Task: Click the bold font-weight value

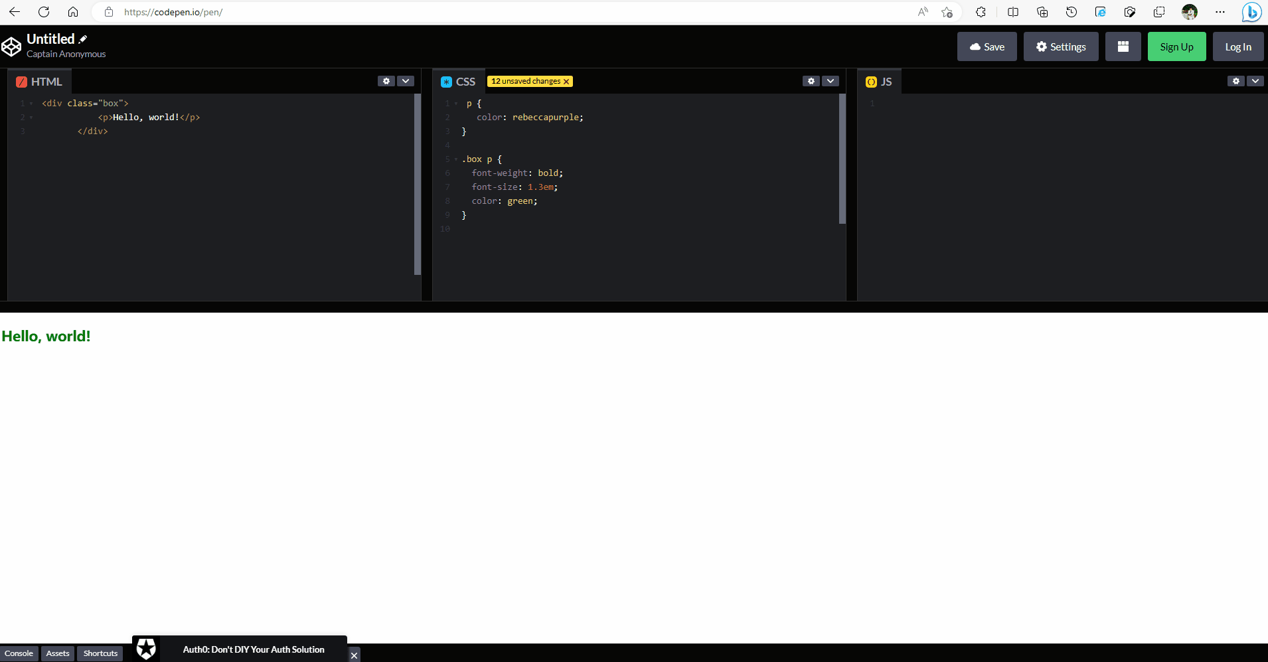Action: [548, 173]
